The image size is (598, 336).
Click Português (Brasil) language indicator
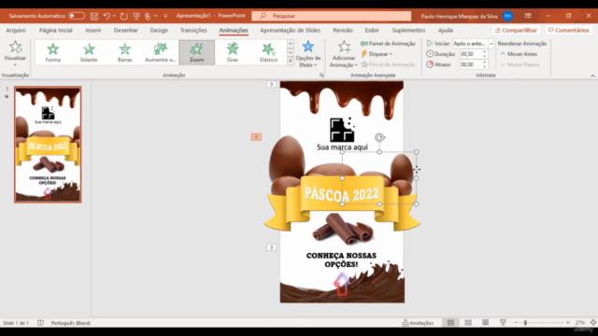click(71, 323)
